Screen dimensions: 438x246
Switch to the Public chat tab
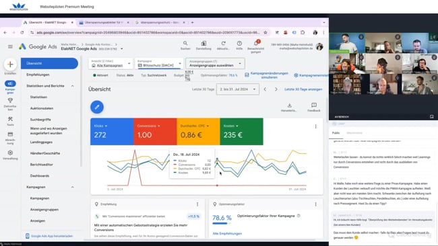pos(336,133)
